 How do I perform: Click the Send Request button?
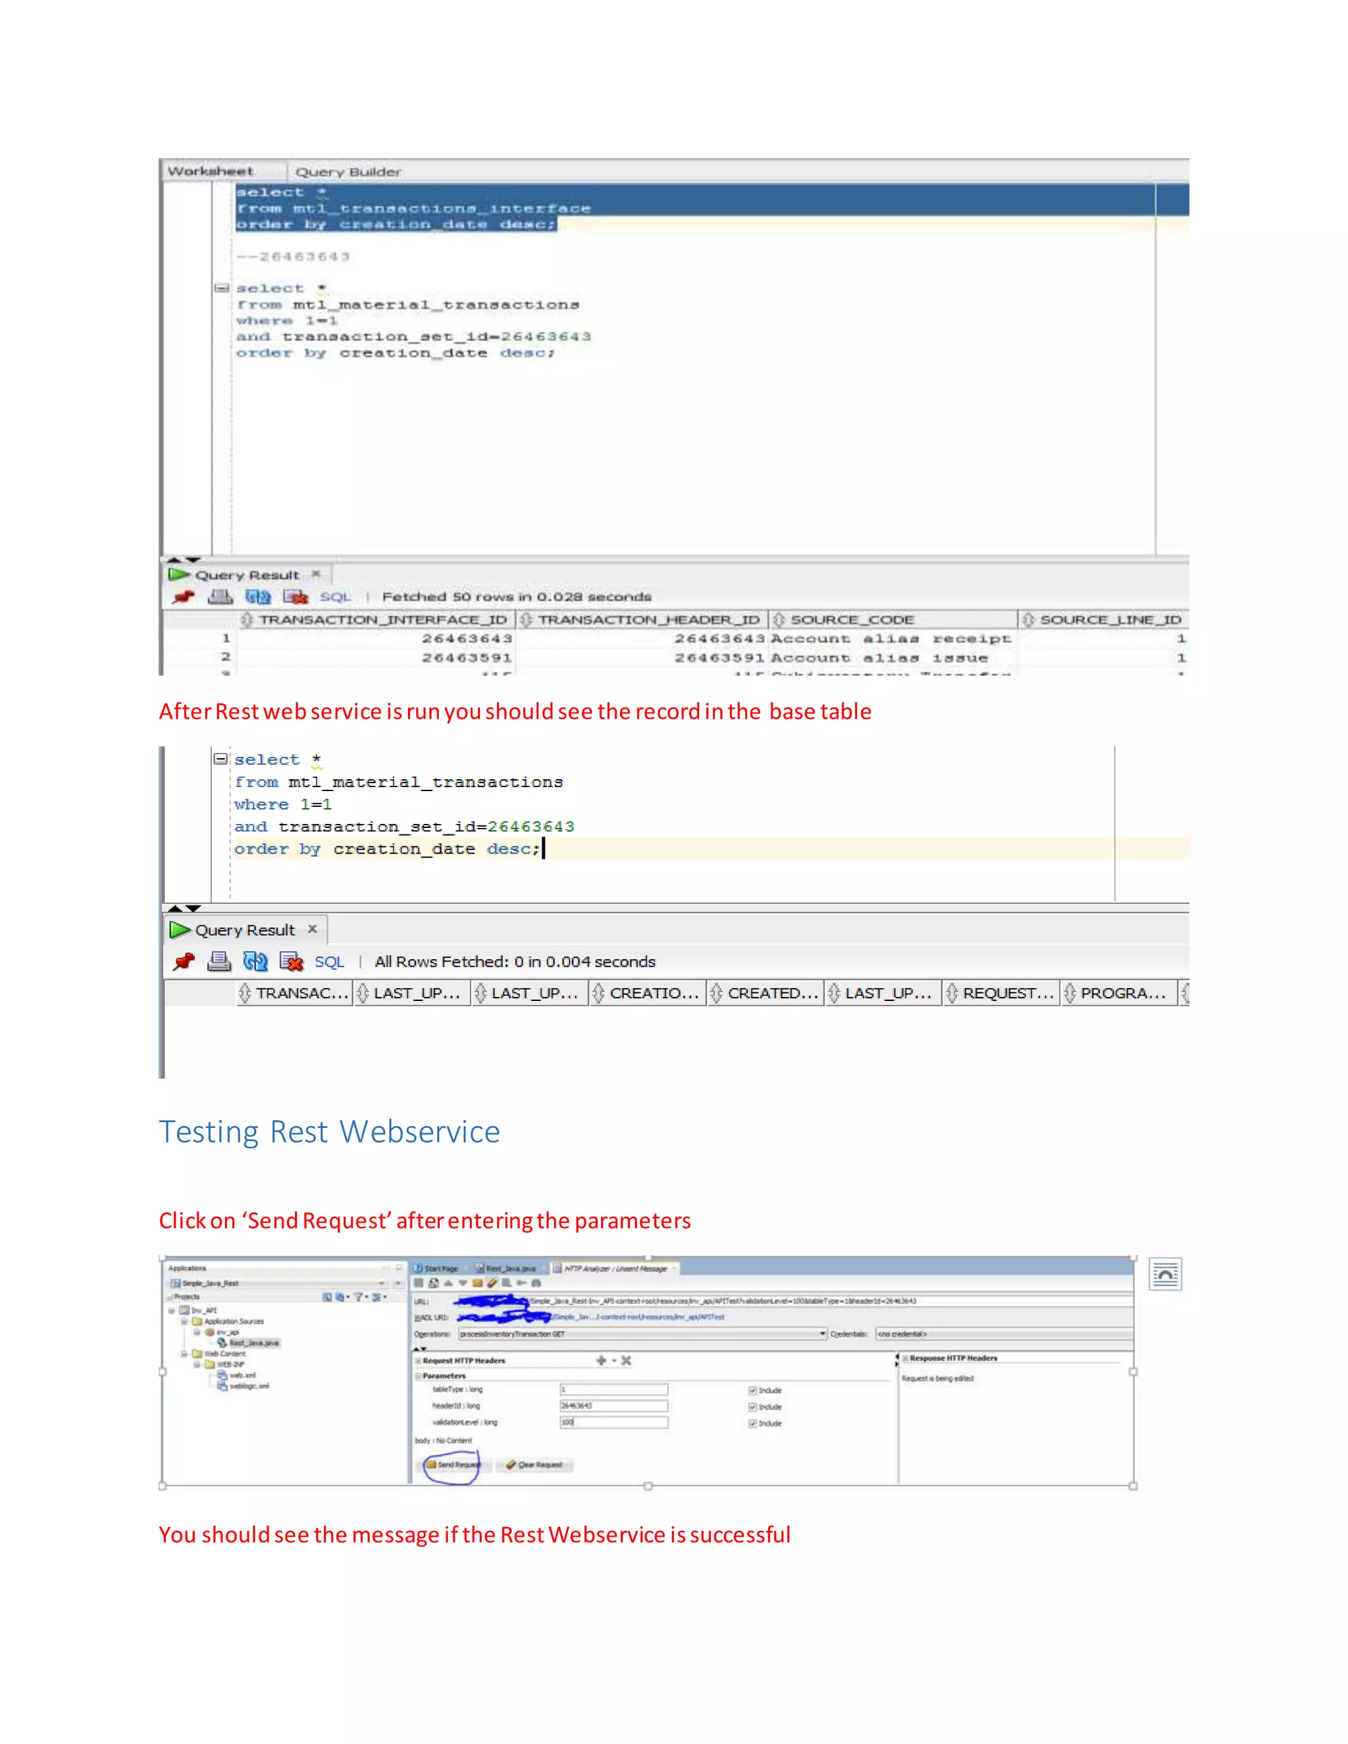click(x=453, y=1464)
